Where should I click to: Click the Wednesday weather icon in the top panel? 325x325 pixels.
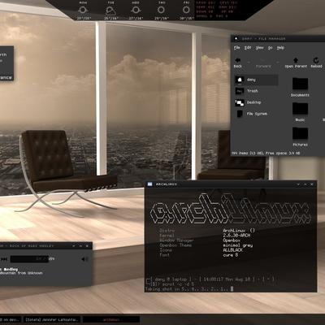point(136,11)
